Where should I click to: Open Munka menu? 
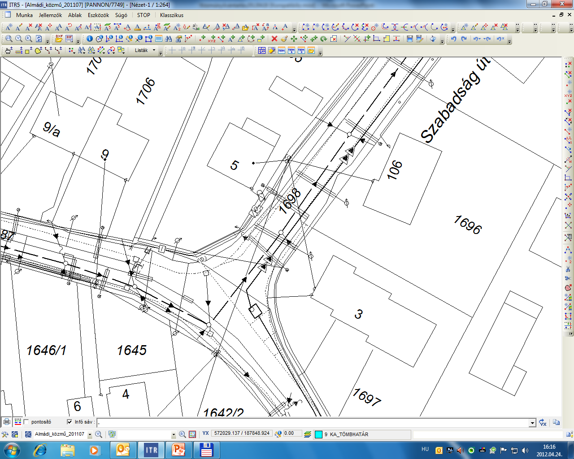coord(24,15)
